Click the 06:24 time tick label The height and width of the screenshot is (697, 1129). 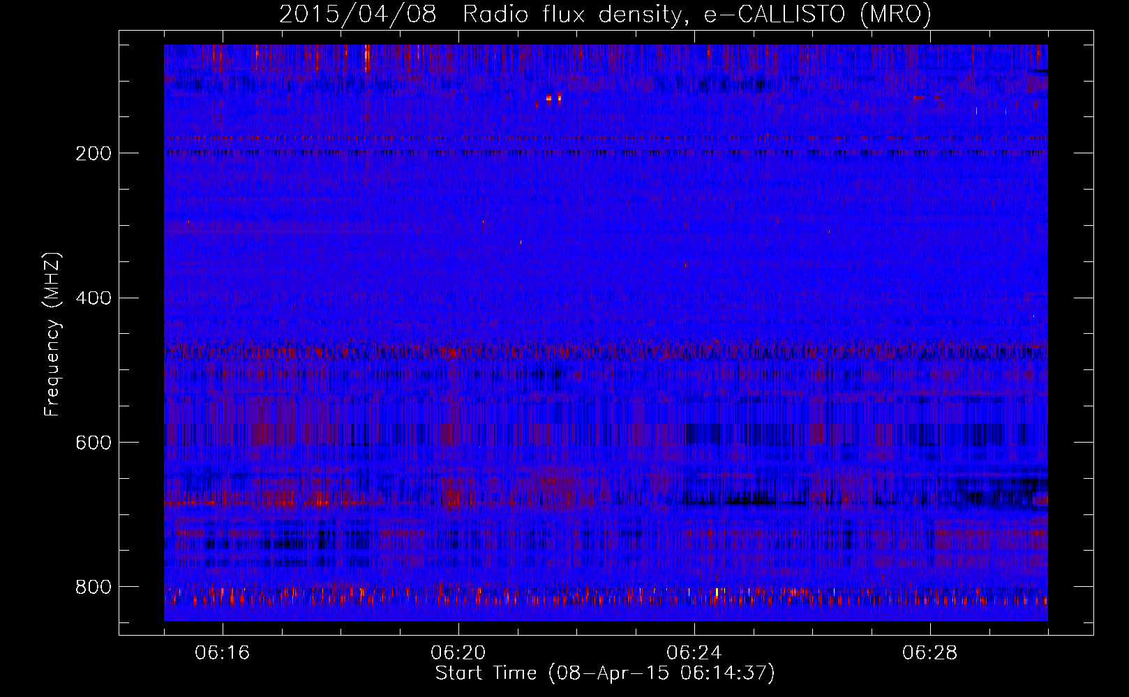[694, 653]
